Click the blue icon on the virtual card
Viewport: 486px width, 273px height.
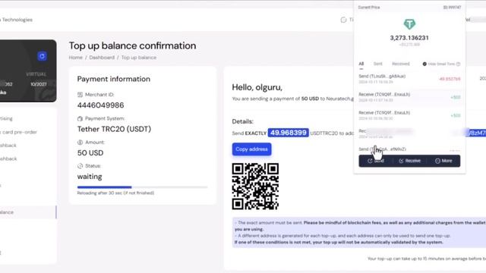click(43, 56)
